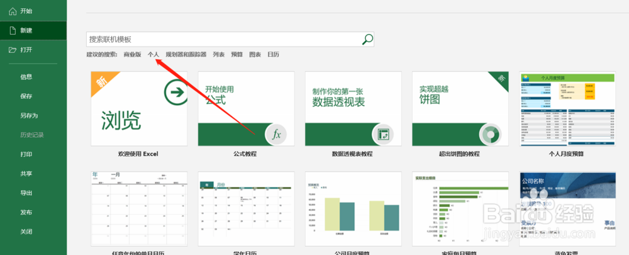Open the blue 公司名称 invoice template
Viewport: 629px width, 255px height.
567,209
